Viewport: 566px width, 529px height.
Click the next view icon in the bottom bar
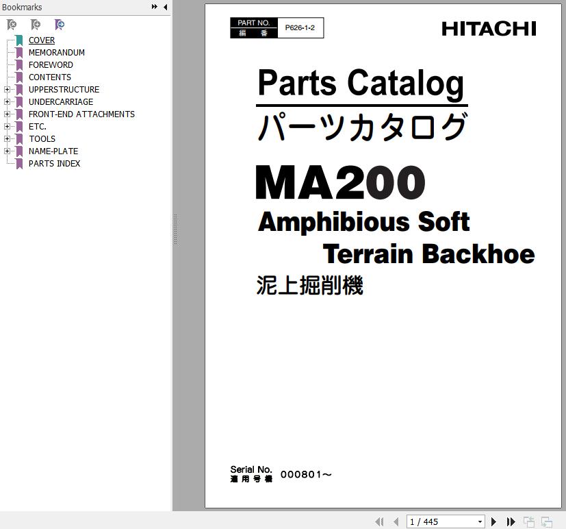547,521
